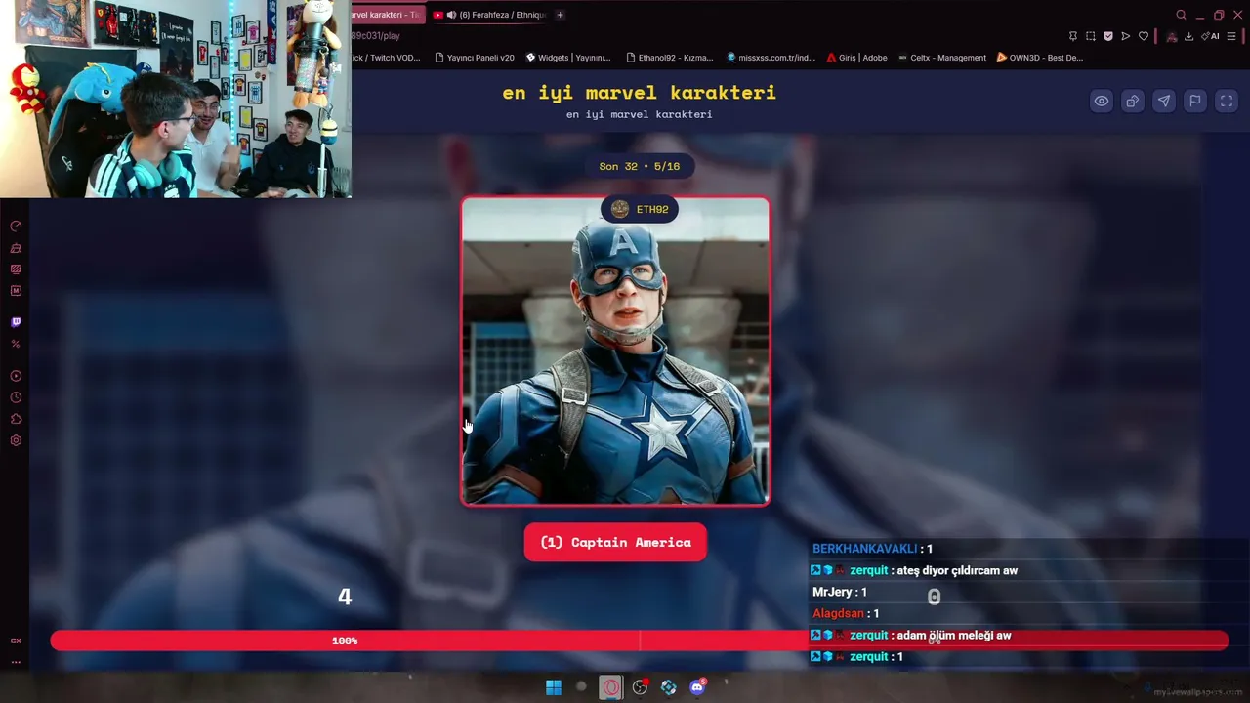The height and width of the screenshot is (703, 1250).
Task: Open the striped GX Mods icon in the sidebar
Action: [x=16, y=269]
